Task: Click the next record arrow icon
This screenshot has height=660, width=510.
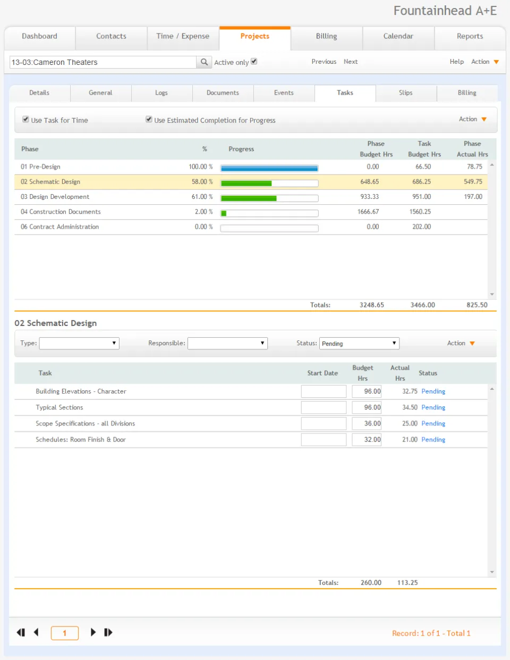Action: tap(93, 632)
